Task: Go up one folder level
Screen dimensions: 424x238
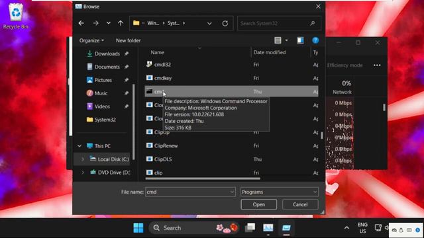Action: (121, 23)
